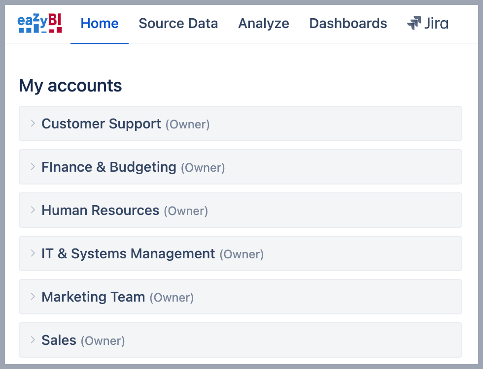The width and height of the screenshot is (483, 369).
Task: Open the Dashboards tab
Action: pos(348,23)
